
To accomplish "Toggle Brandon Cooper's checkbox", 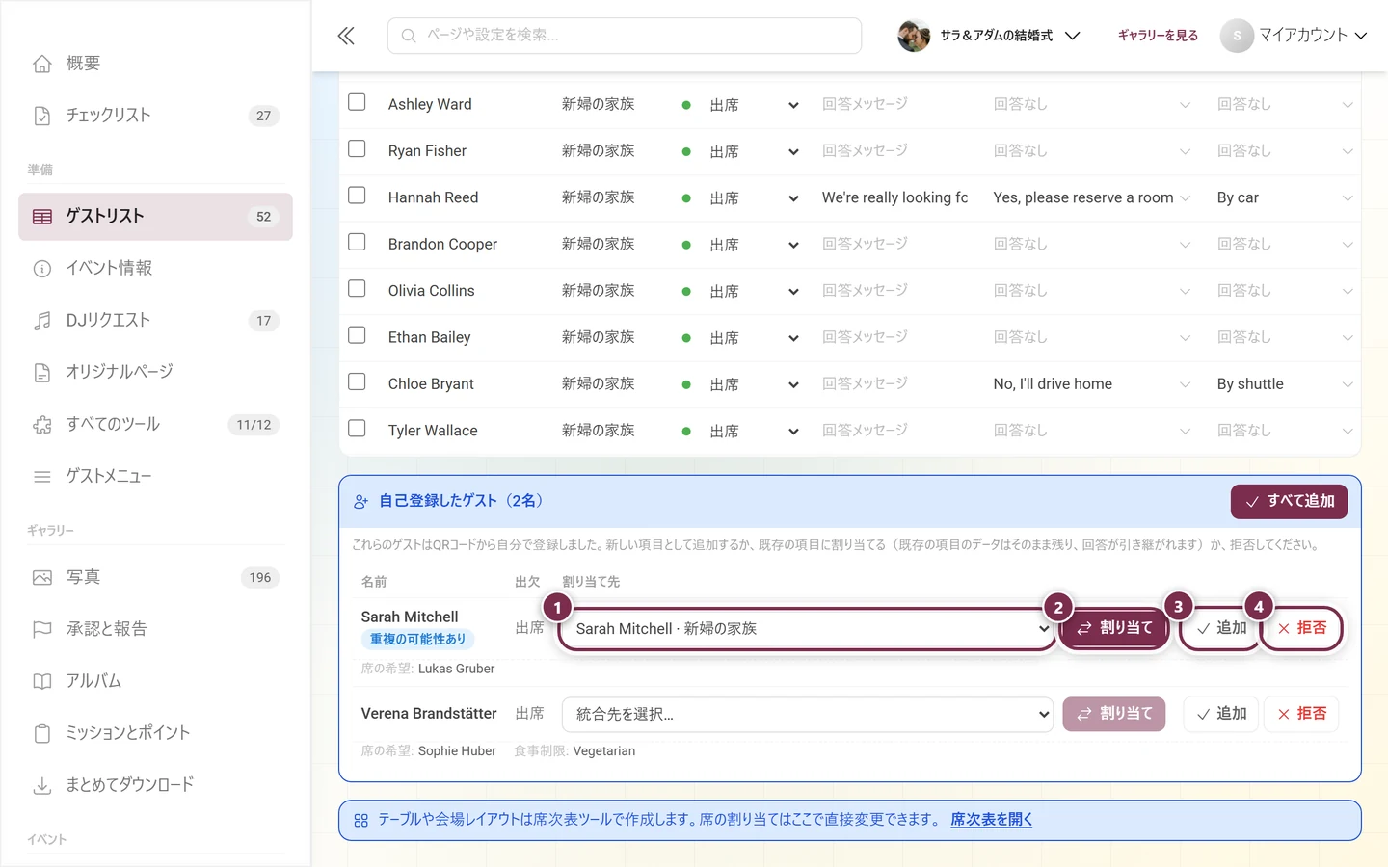I will point(357,242).
